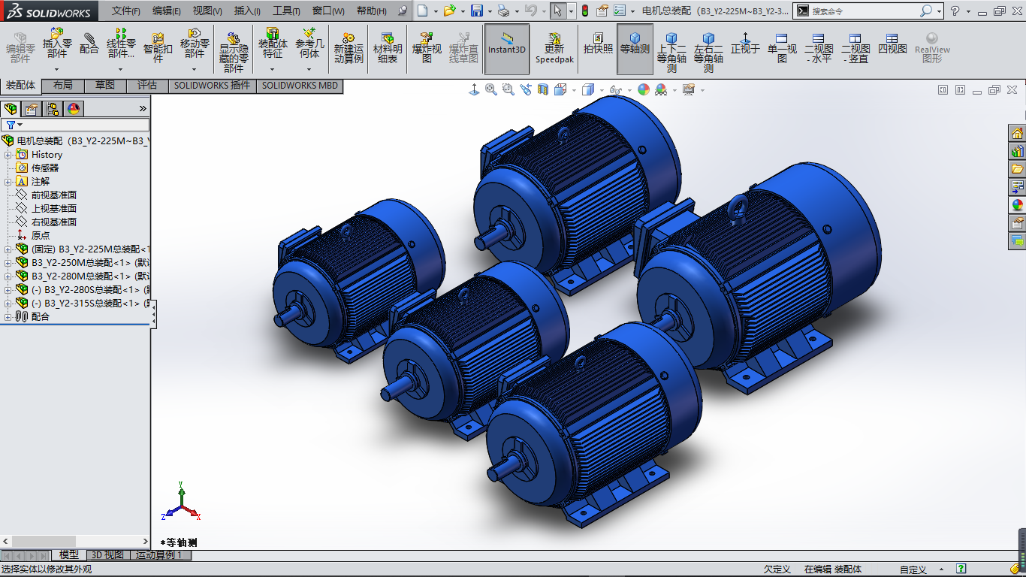Select the 配合 (Mate) tool in ribbon
1026x577 pixels.
point(89,43)
